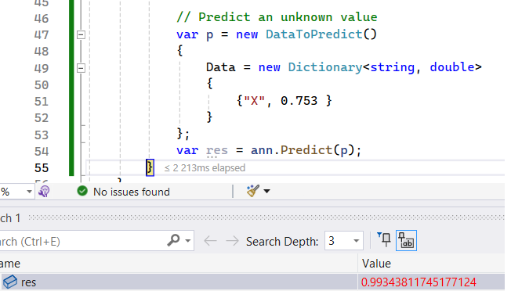Select the res variable row

coord(252,282)
